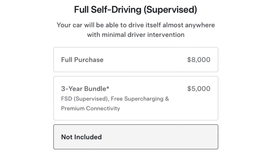Viewport: 270px width, 152px height.
Task: Click the 'Not Included' label text
Action: click(x=81, y=137)
